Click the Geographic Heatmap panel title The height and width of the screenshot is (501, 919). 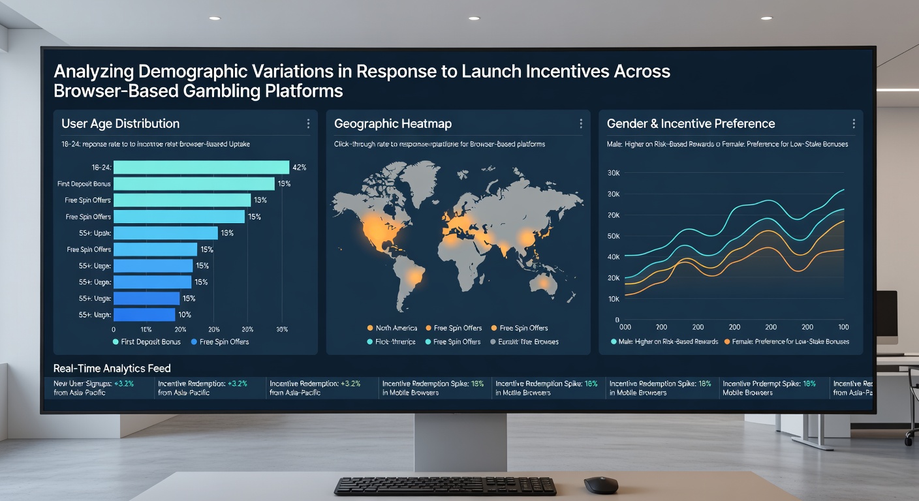(x=393, y=123)
